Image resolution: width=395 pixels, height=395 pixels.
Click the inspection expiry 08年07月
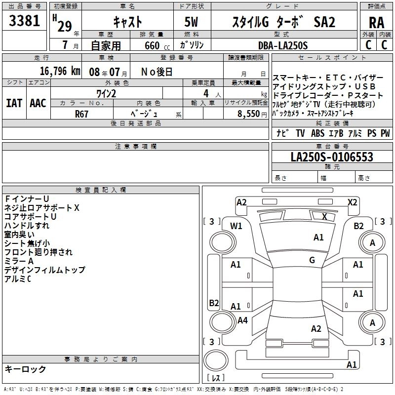(x=108, y=72)
